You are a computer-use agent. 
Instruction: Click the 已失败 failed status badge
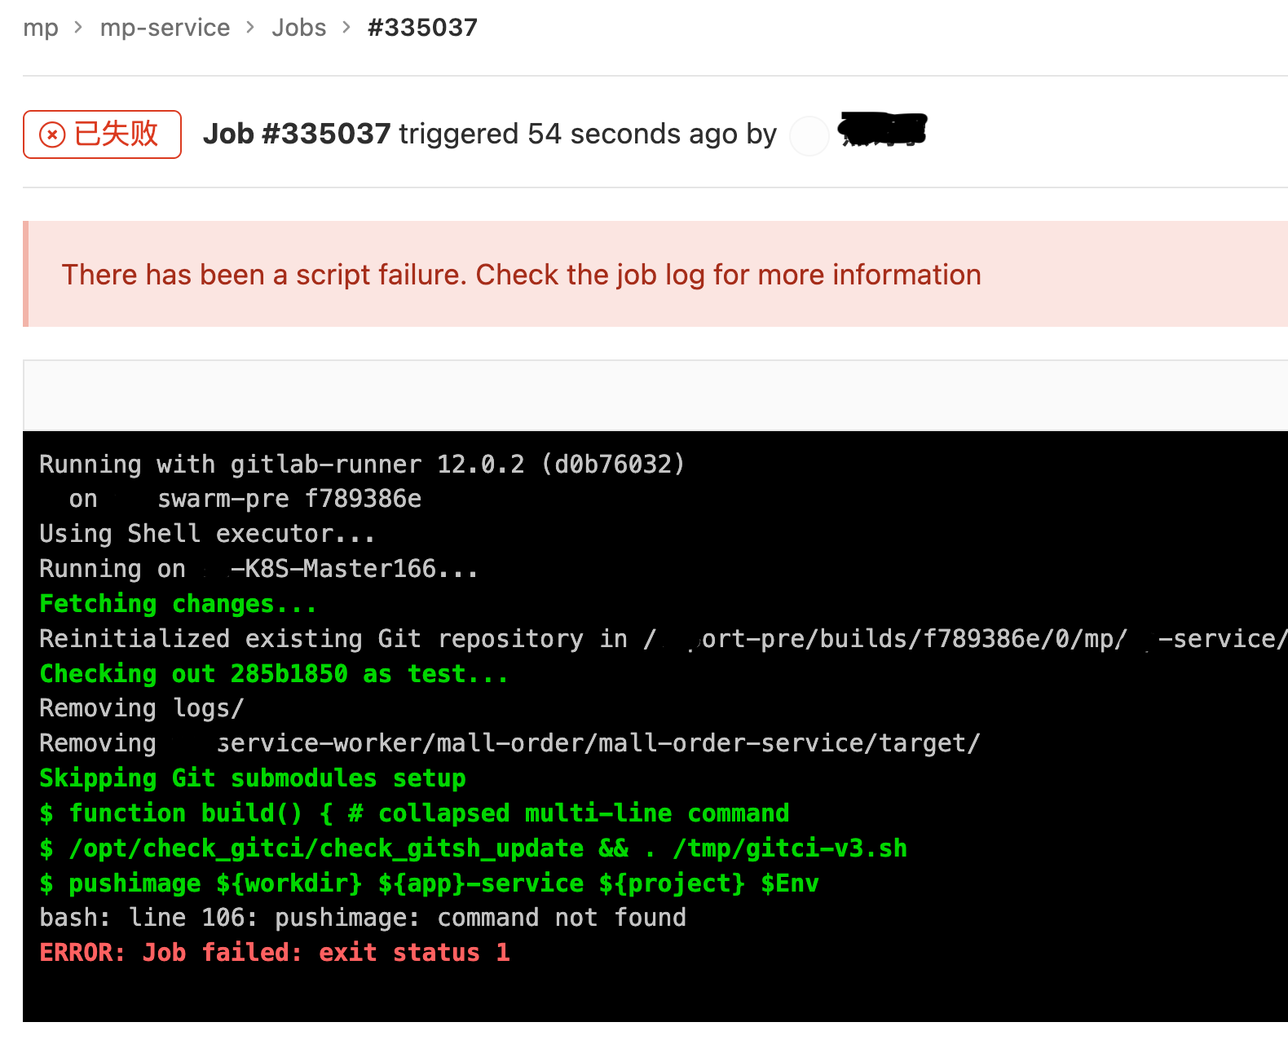tap(102, 134)
